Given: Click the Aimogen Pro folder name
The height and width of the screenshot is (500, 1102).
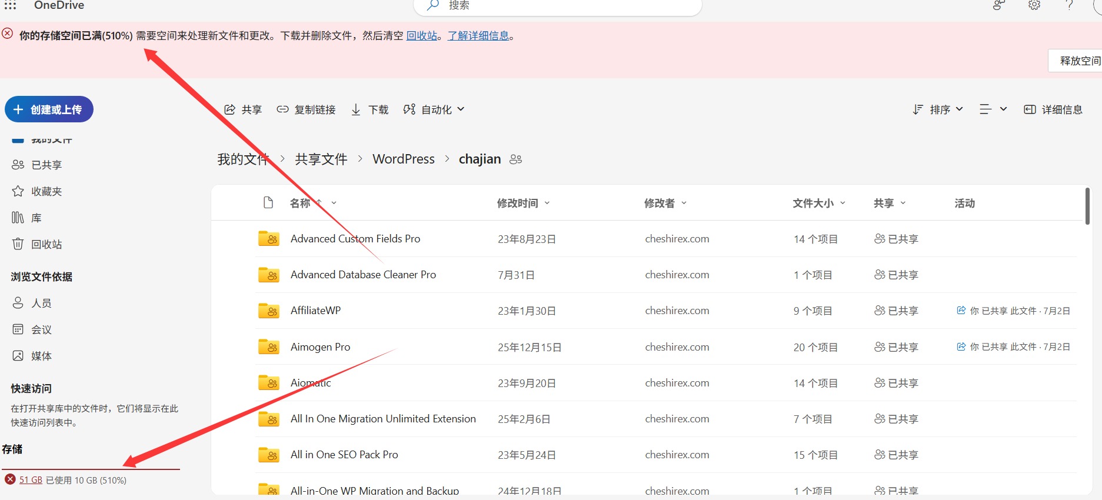Looking at the screenshot, I should [x=320, y=347].
